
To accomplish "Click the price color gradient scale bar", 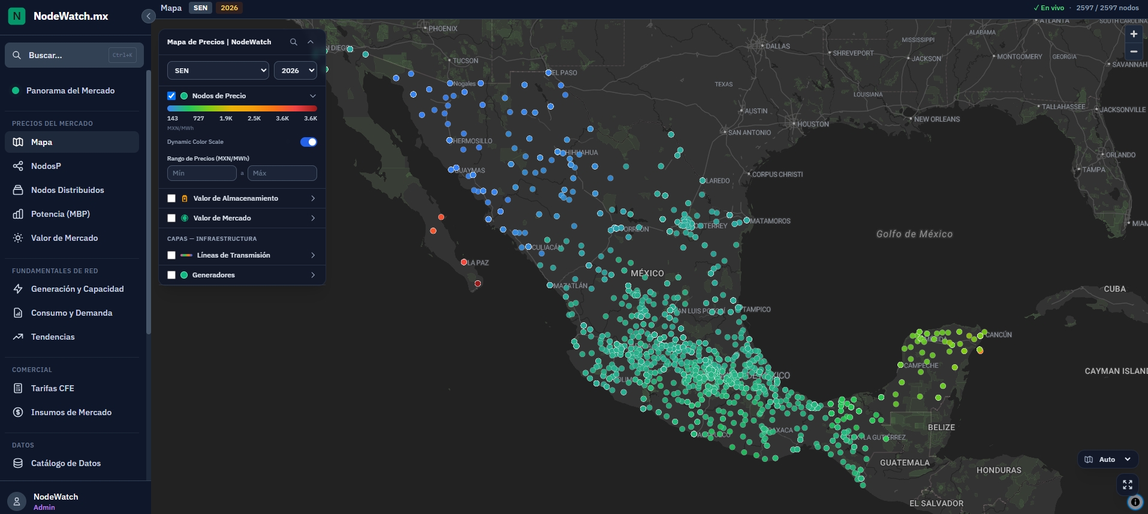I will [x=242, y=108].
